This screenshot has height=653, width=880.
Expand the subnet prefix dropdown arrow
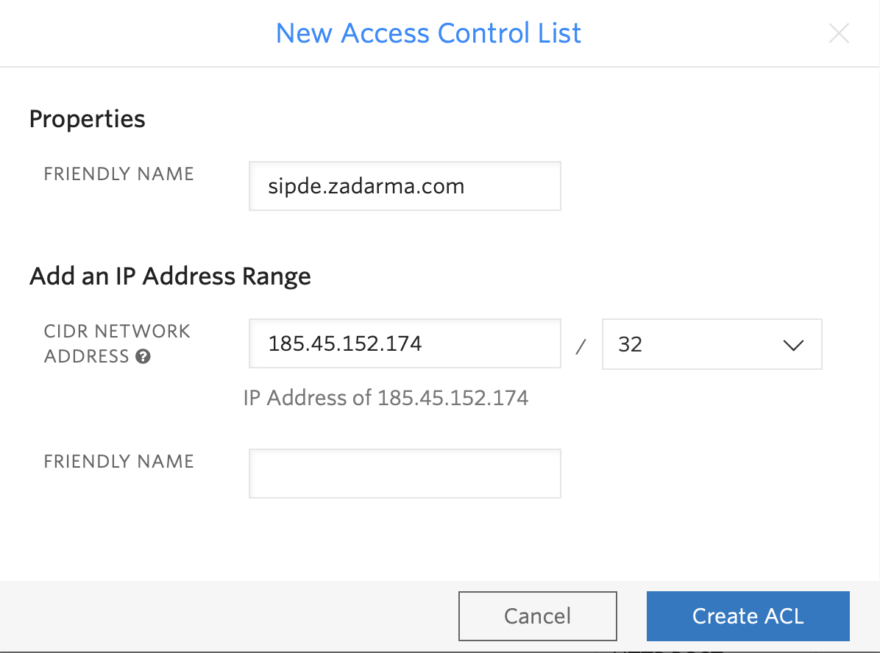coord(792,345)
